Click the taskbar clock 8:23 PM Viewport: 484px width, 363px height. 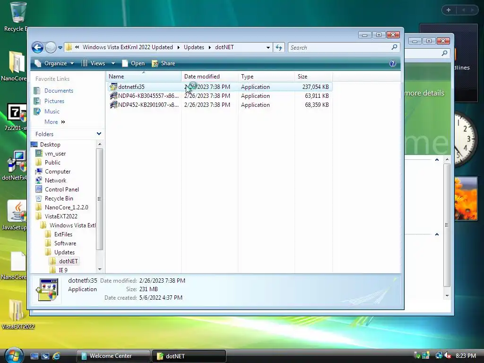coord(466,356)
